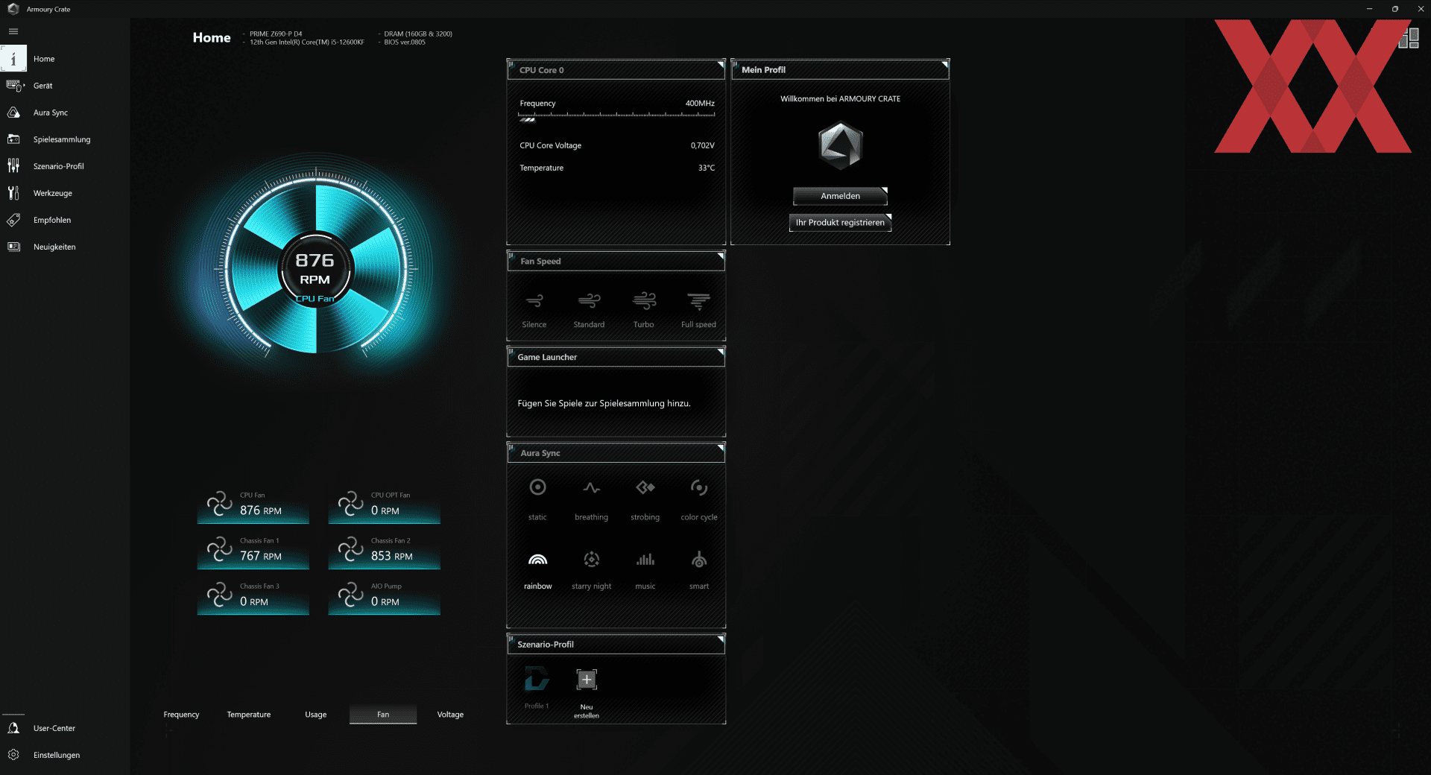Switch to the Temperature tab
Screen dimensions: 1431x775
(249, 715)
